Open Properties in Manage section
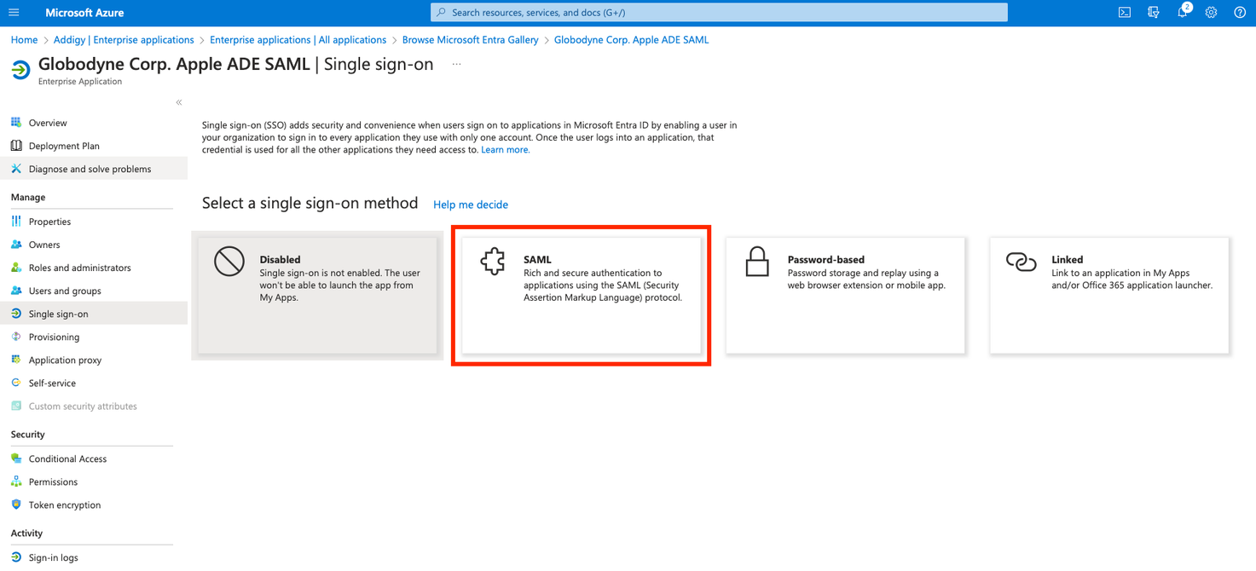Viewport: 1256px width, 571px height. tap(49, 222)
